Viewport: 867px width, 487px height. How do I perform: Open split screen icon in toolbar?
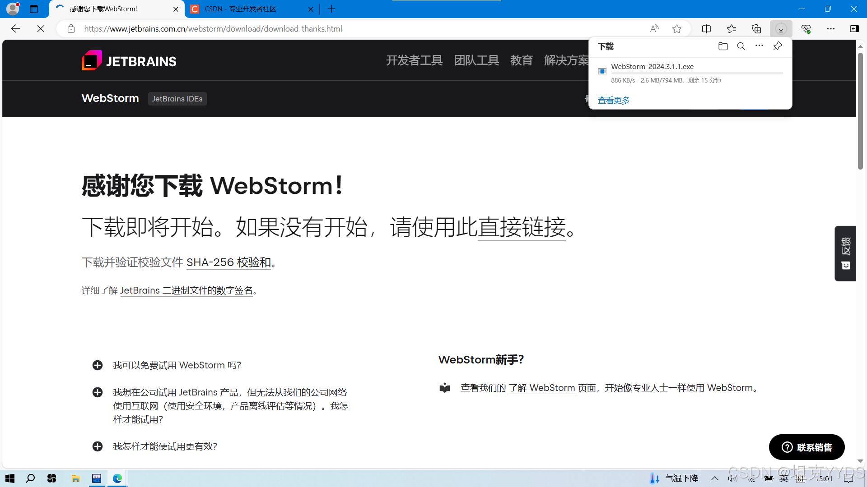707,29
